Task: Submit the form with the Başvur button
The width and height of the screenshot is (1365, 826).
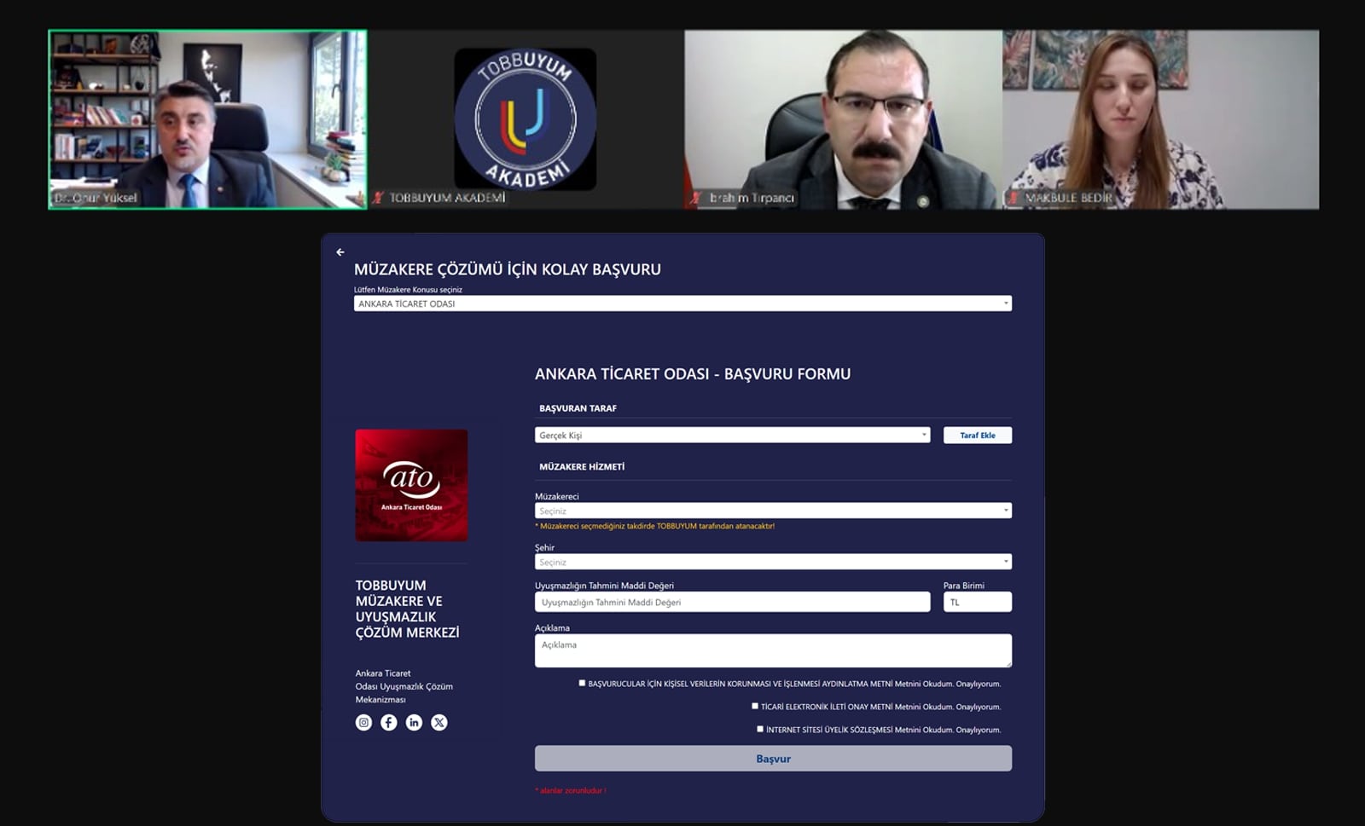Action: coord(773,759)
